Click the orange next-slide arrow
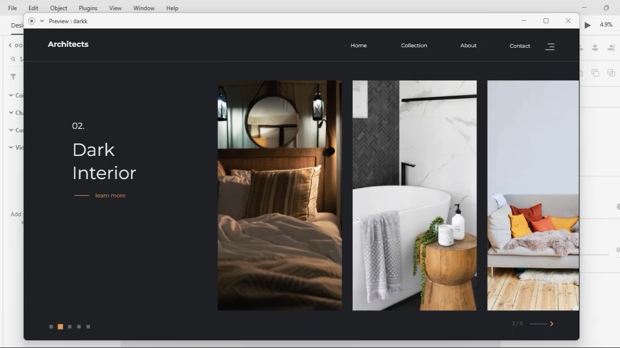The height and width of the screenshot is (348, 620). pos(551,324)
